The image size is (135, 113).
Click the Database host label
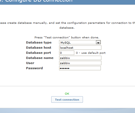click(39, 48)
